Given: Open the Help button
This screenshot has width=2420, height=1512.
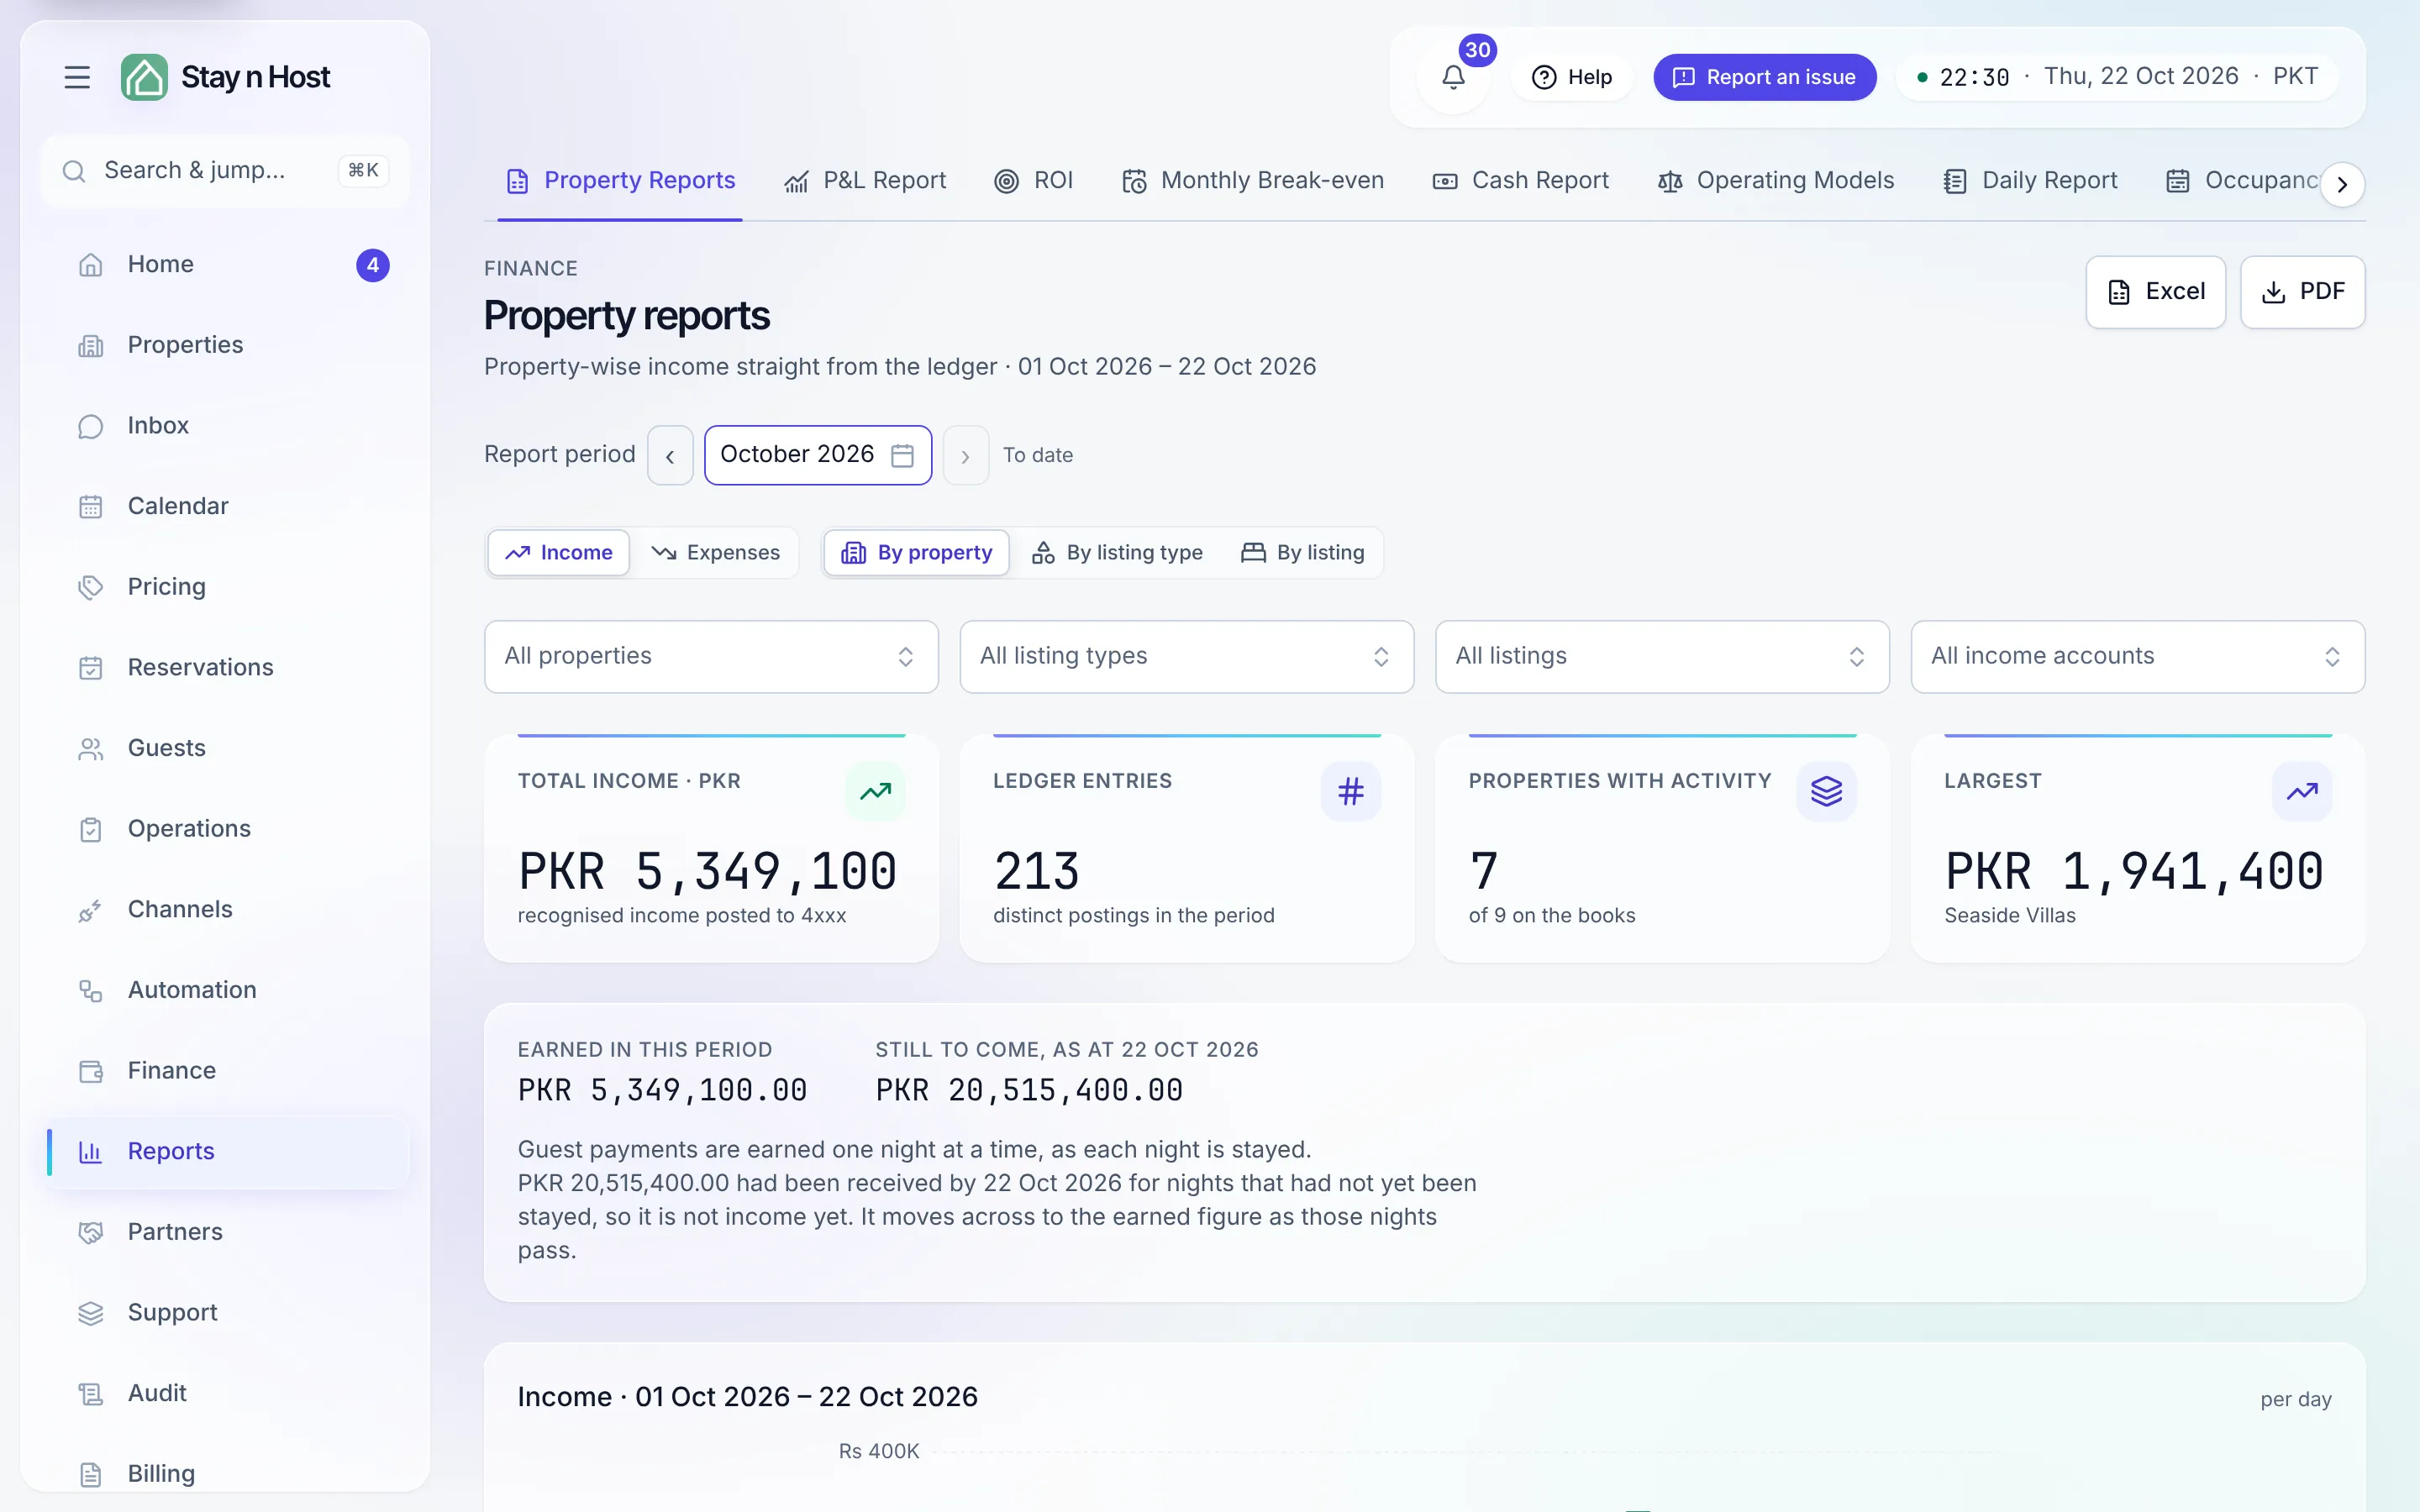Looking at the screenshot, I should click(1571, 77).
